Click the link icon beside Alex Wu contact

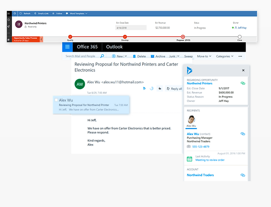(243, 134)
